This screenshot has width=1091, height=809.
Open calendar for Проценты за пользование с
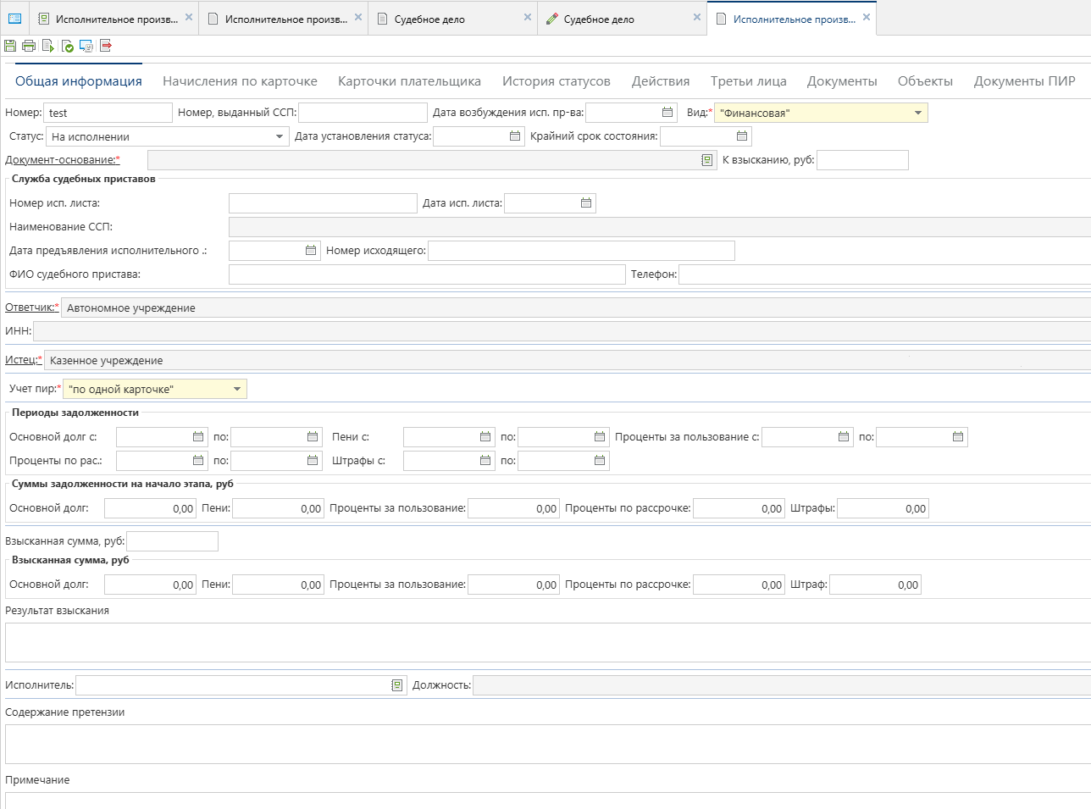[844, 437]
